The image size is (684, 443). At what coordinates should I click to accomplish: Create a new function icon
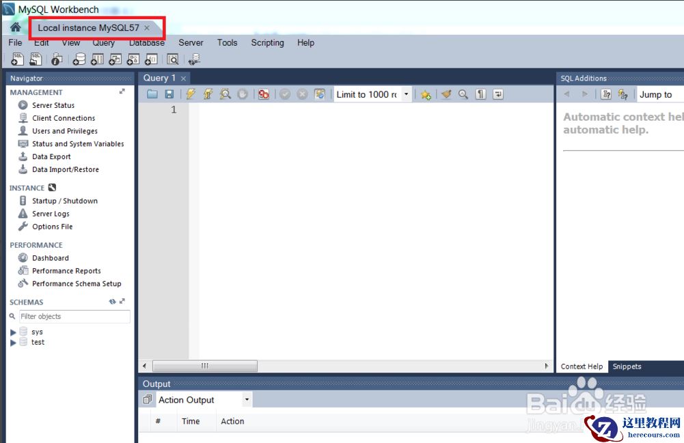(151, 59)
